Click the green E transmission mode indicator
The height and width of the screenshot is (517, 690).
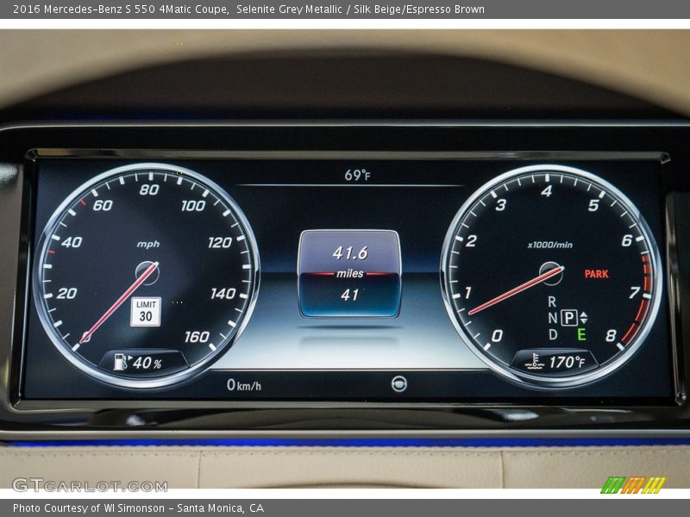[x=580, y=333]
